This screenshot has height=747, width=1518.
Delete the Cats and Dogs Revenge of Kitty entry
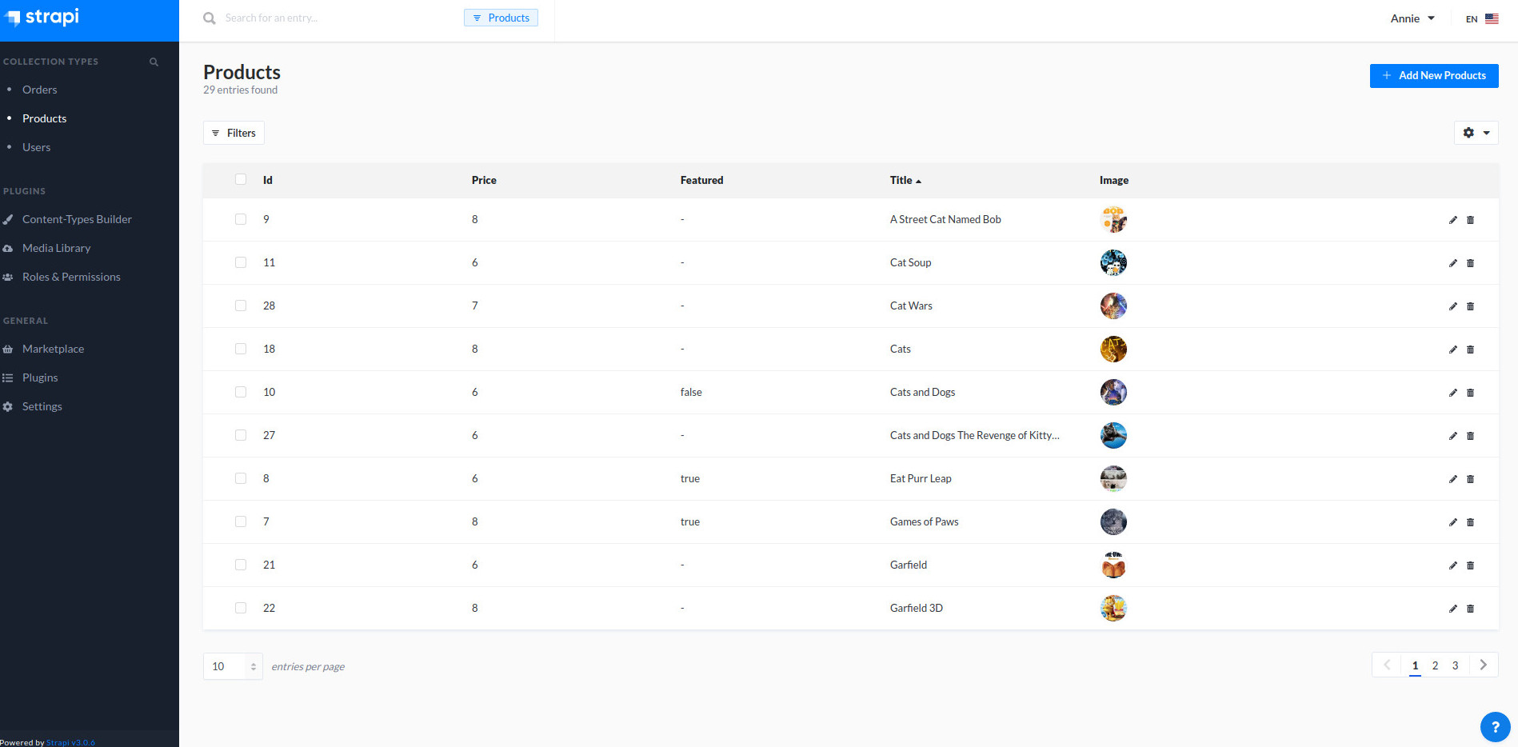pos(1470,436)
